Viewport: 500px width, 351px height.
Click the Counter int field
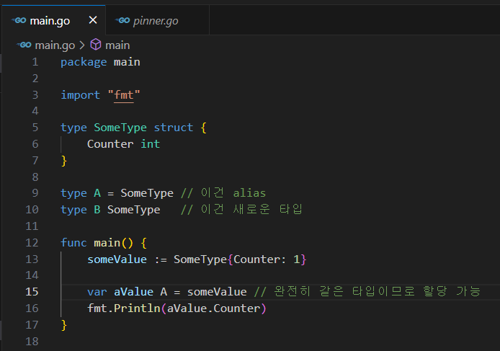click(x=123, y=144)
